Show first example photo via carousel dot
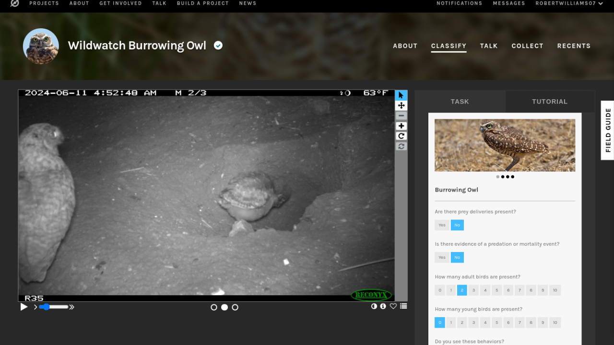 [498, 177]
